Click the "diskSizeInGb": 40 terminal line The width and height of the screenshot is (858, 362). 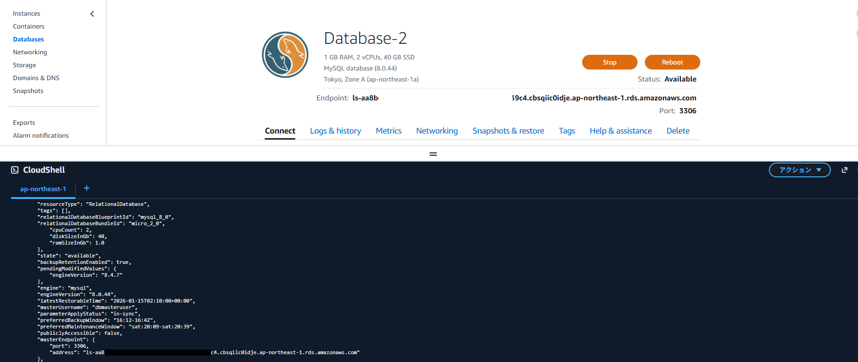click(x=78, y=236)
